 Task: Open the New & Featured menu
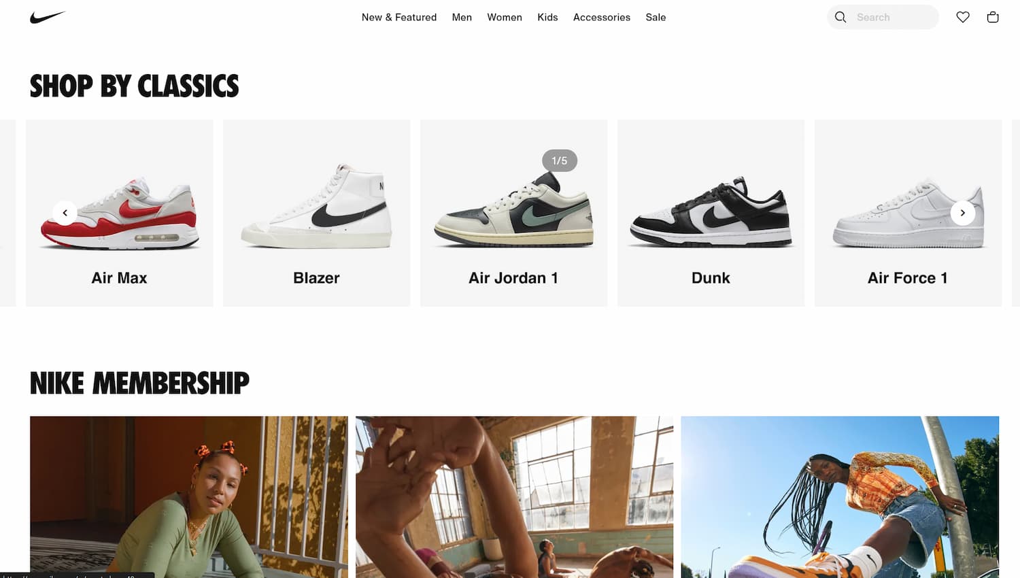(399, 17)
